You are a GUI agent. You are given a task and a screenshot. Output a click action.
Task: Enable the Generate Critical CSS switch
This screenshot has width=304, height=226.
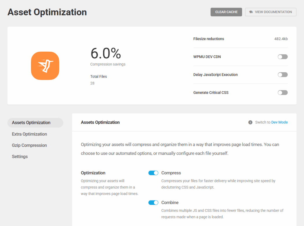click(282, 93)
